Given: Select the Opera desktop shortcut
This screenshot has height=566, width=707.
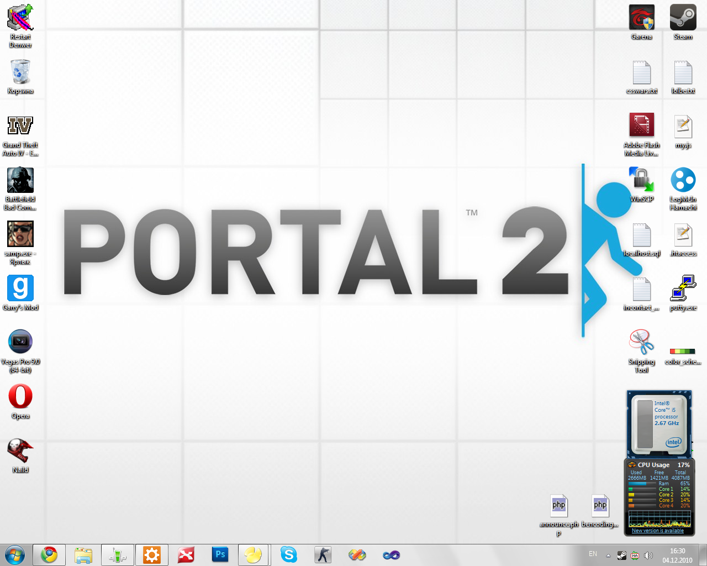Looking at the screenshot, I should [x=20, y=402].
